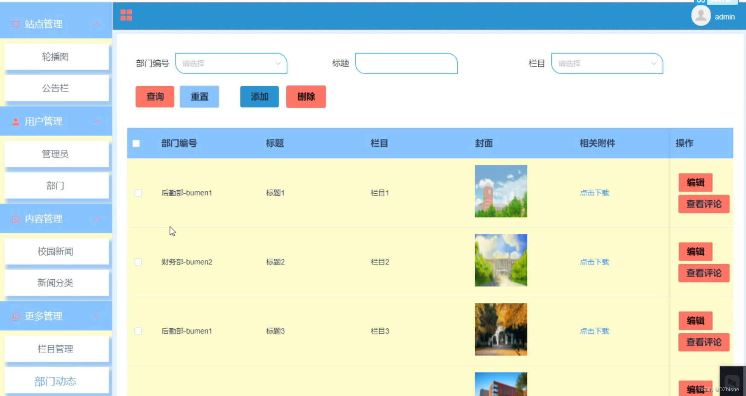The height and width of the screenshot is (396, 746).
Task: Click the cover thumbnail for 标题3
Action: 501,329
